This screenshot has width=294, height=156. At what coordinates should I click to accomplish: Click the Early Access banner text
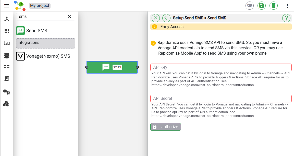[x=172, y=27]
